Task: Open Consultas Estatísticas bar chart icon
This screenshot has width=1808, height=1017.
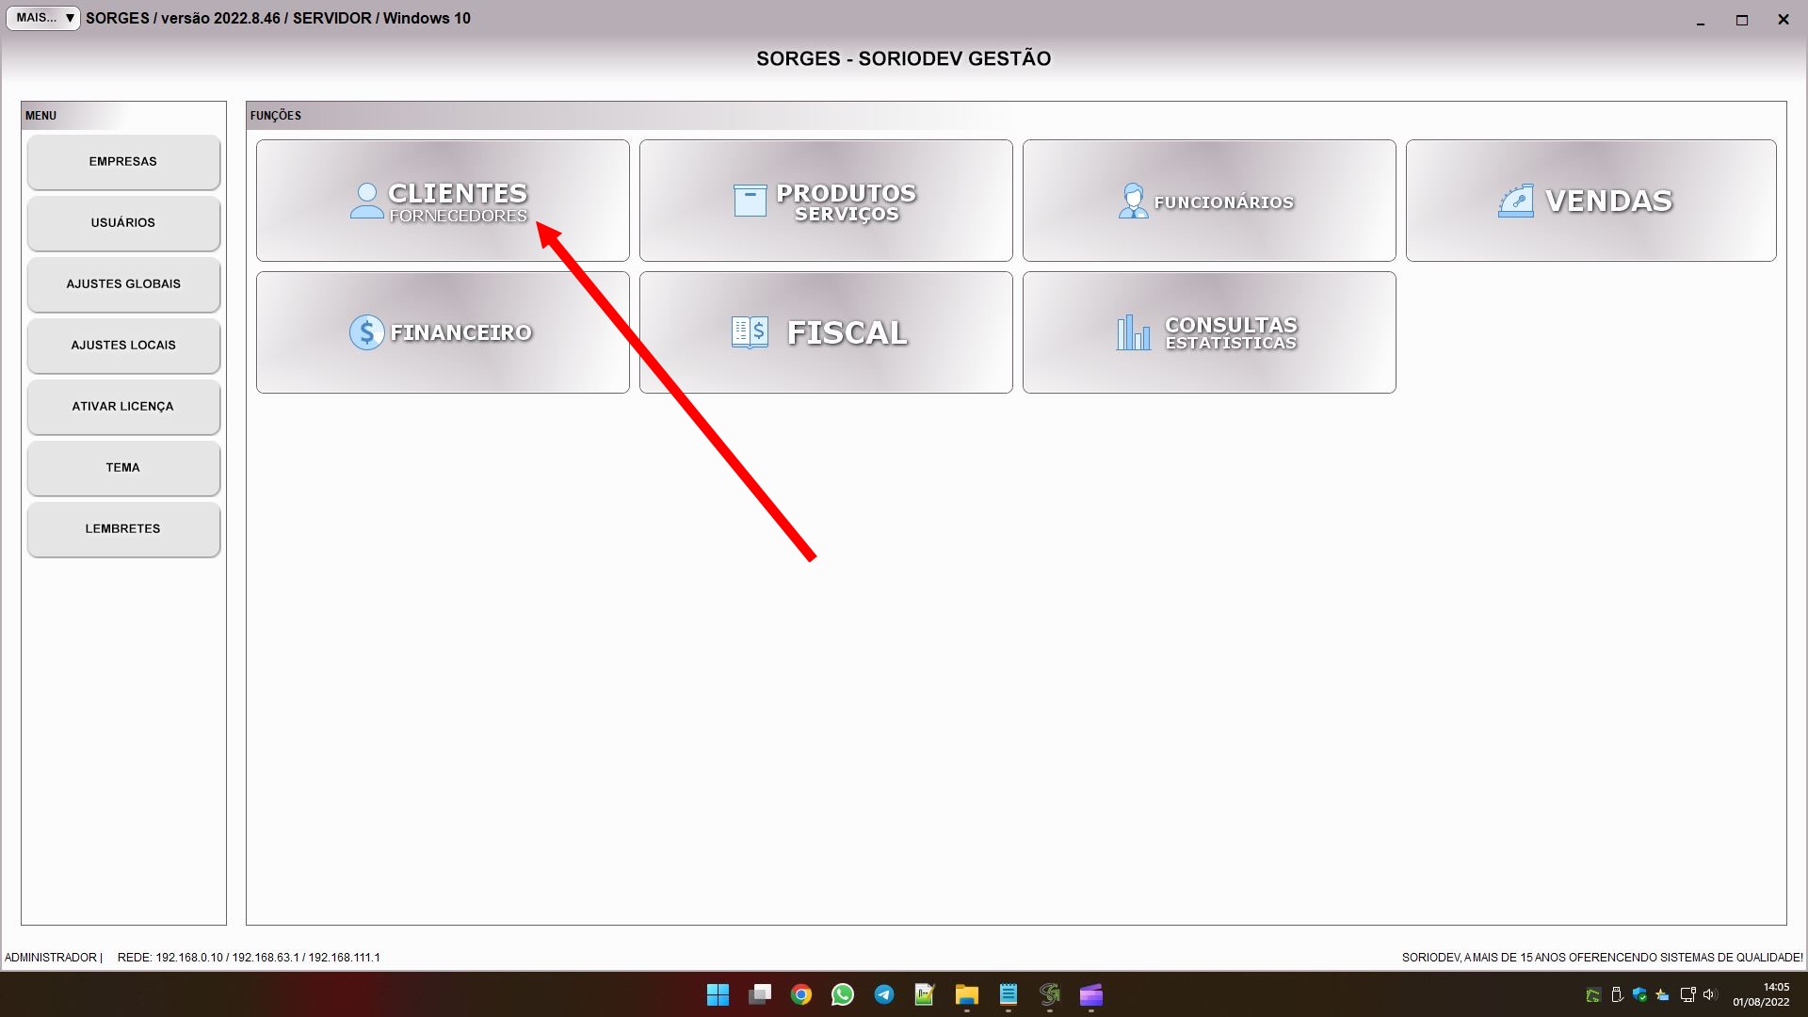Action: (1133, 332)
